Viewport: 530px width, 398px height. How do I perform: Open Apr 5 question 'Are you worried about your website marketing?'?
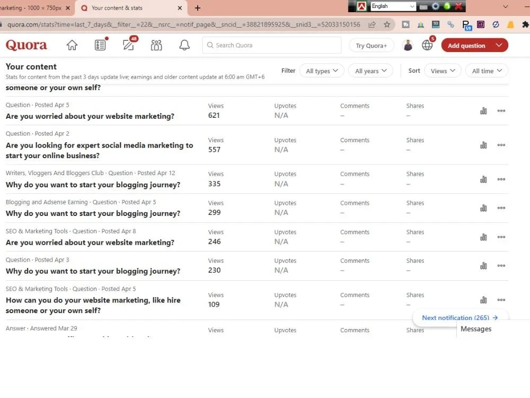click(x=90, y=116)
